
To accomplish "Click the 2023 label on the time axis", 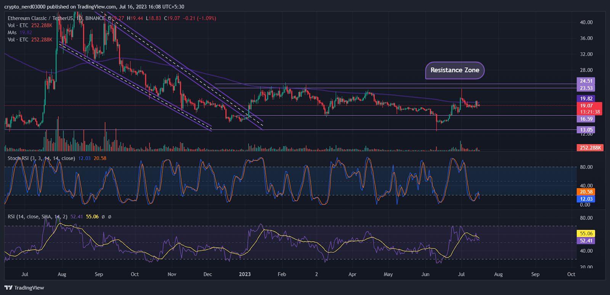I will tap(245, 274).
